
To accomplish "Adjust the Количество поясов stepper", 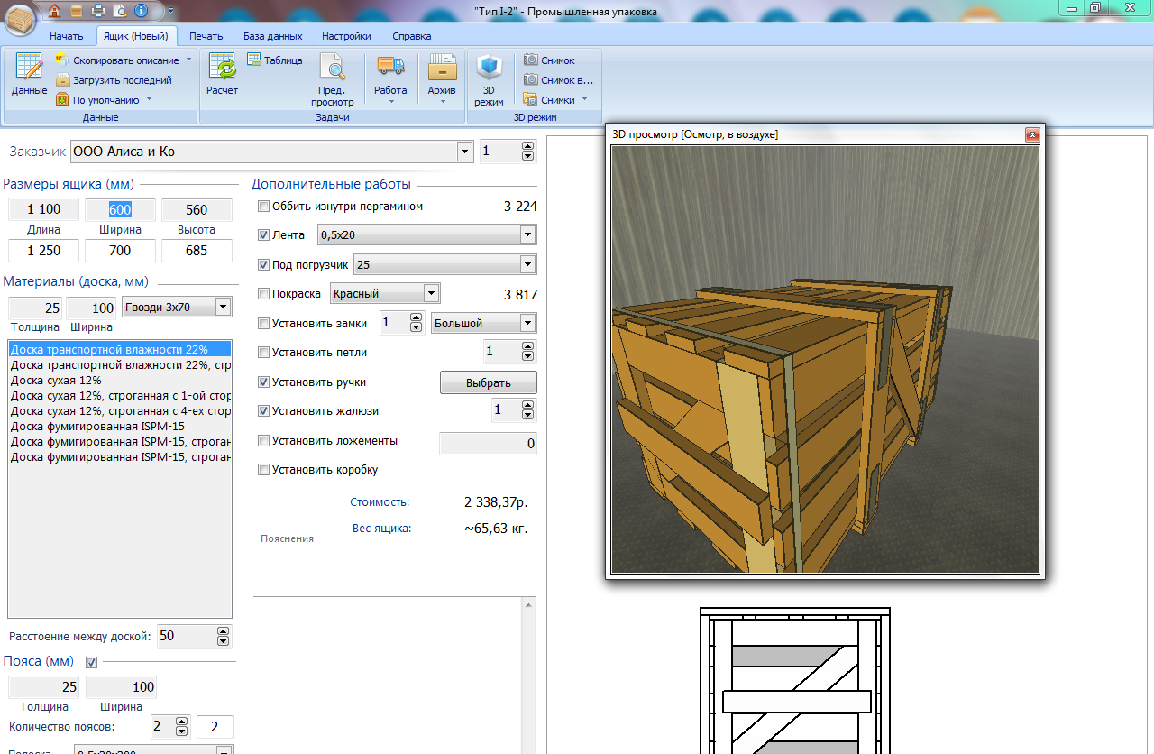I will pyautogui.click(x=181, y=727).
